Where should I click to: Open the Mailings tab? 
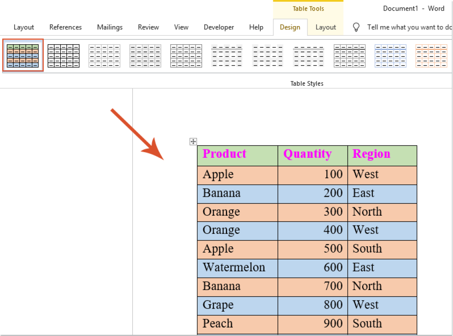[110, 27]
